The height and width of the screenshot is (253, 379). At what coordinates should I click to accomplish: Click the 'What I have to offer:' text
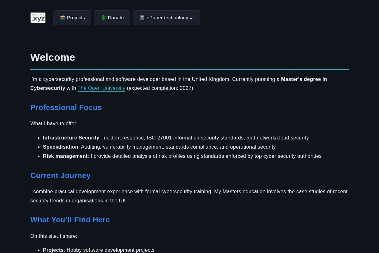pos(54,124)
